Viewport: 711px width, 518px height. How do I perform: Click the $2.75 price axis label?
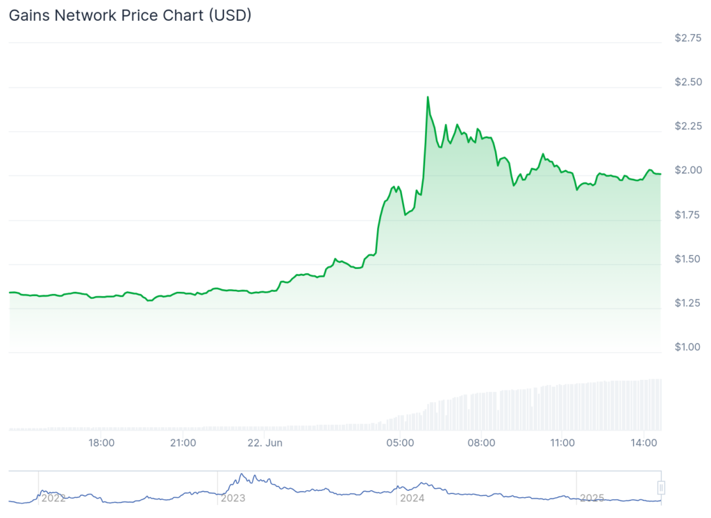click(x=689, y=37)
